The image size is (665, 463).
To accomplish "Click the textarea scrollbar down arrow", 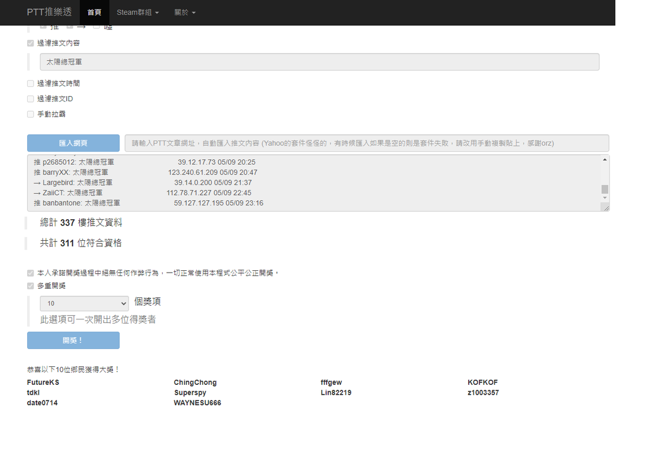I will coord(605,197).
